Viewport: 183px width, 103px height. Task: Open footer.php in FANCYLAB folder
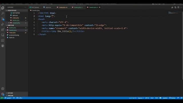click(x=13, y=28)
